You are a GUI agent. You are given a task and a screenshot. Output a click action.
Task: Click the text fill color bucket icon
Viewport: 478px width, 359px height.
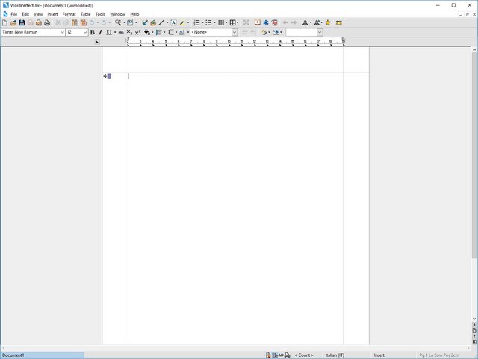point(147,32)
